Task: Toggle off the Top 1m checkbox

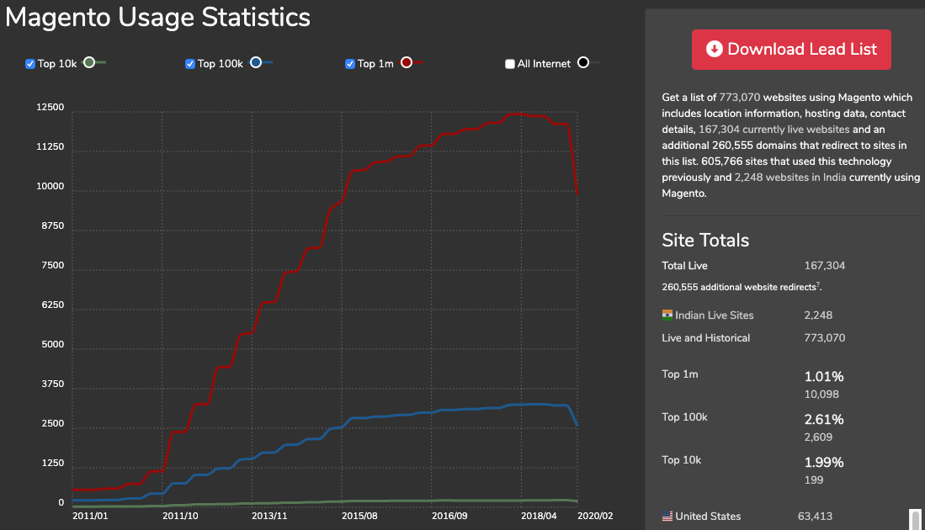Action: click(x=350, y=64)
